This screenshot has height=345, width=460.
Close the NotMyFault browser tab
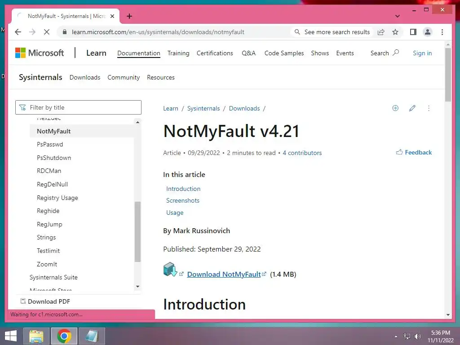tap(112, 16)
